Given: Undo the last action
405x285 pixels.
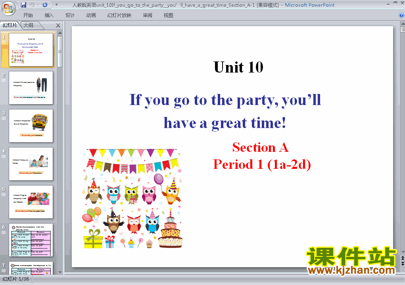Looking at the screenshot, I should pyautogui.click(x=32, y=5).
